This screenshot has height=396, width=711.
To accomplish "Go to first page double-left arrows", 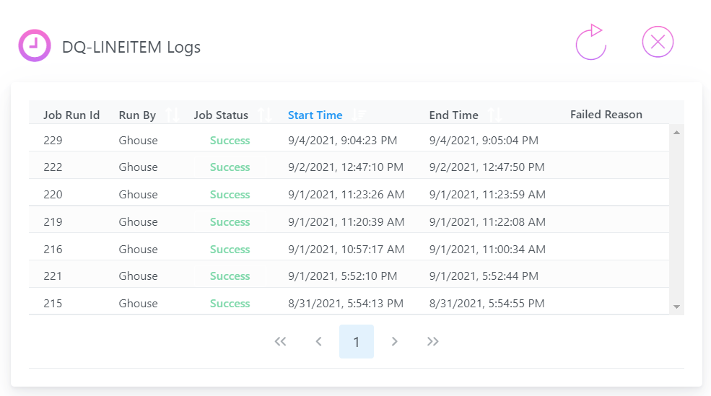I will click(280, 341).
